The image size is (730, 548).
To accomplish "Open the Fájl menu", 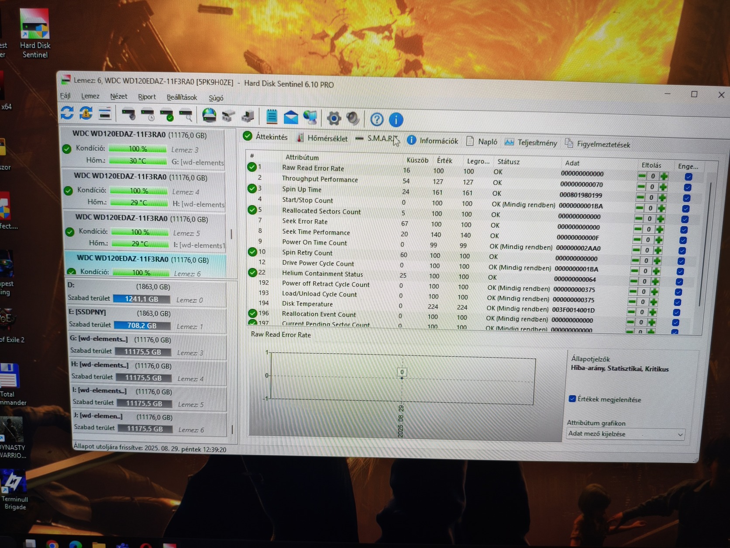I will (65, 96).
